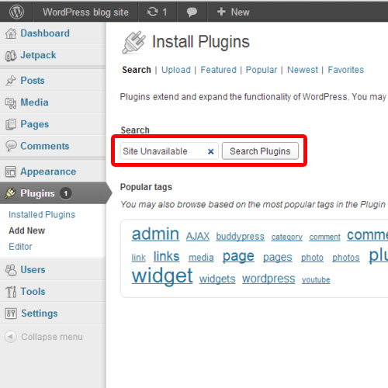388x388 pixels.
Task: Switch to the Favorites tab
Action: (x=346, y=70)
